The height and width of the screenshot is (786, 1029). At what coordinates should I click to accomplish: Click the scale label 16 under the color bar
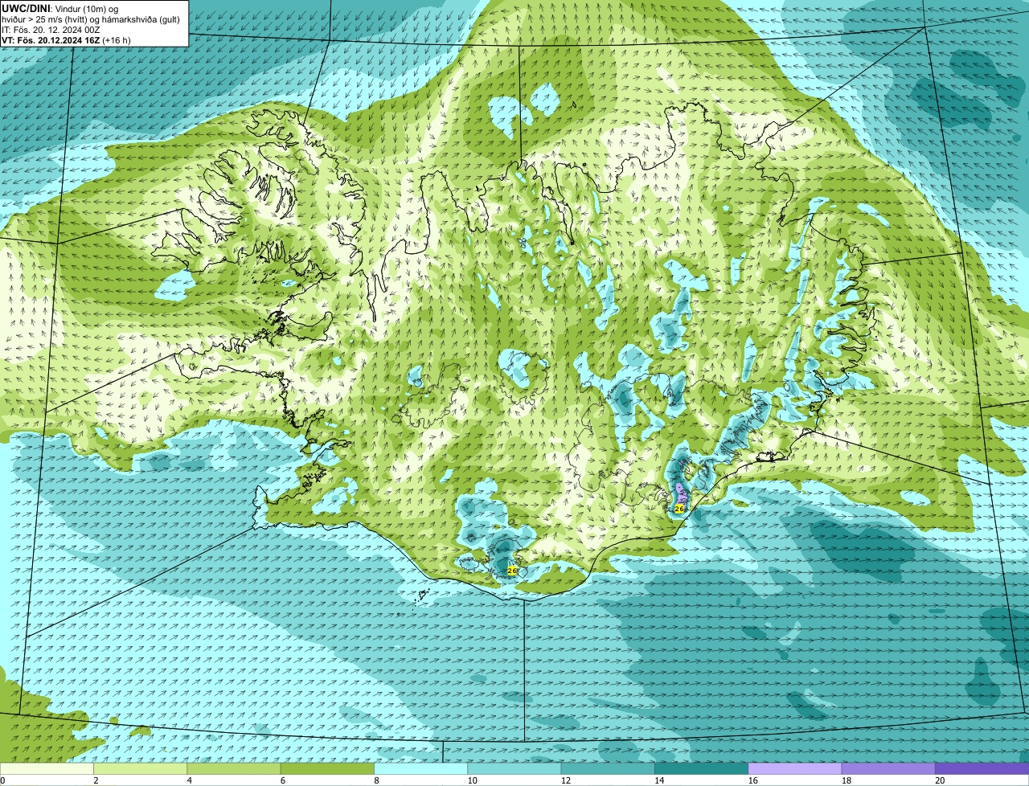click(x=753, y=780)
